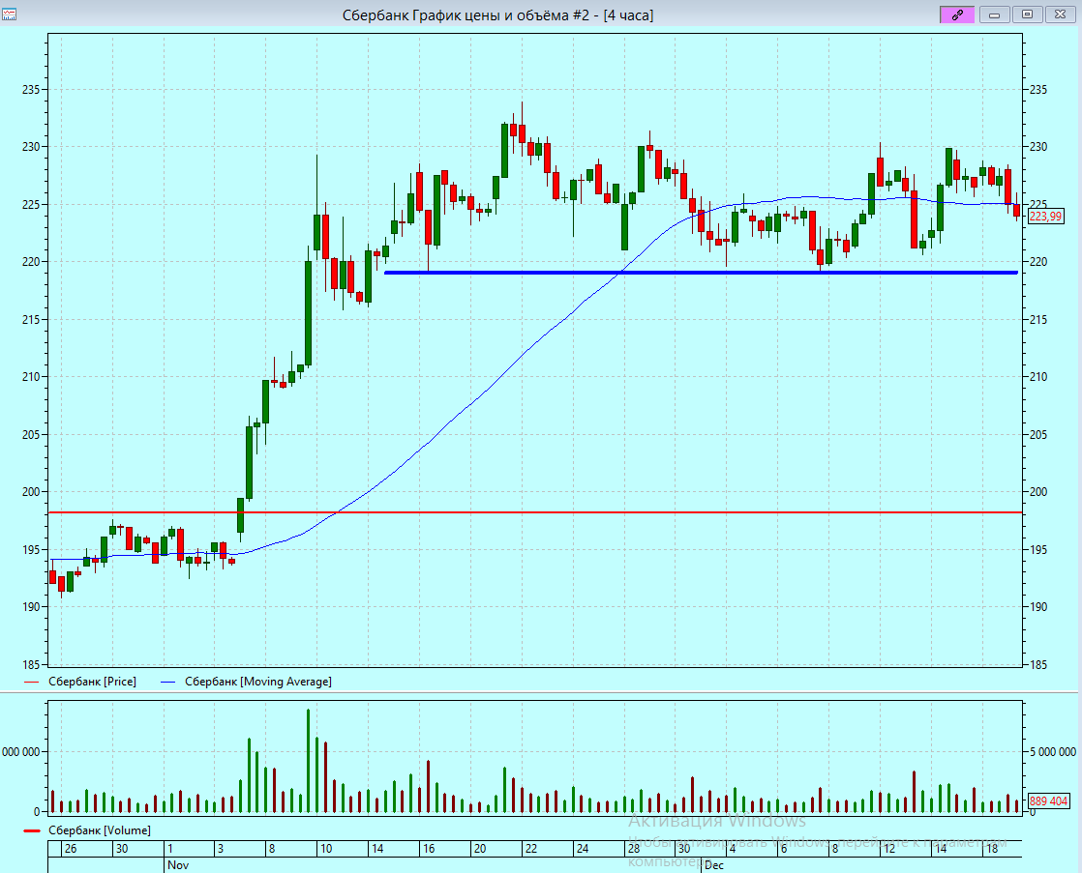
Task: Click 5 000 000 on the right volume axis
Action: pyautogui.click(x=1052, y=751)
